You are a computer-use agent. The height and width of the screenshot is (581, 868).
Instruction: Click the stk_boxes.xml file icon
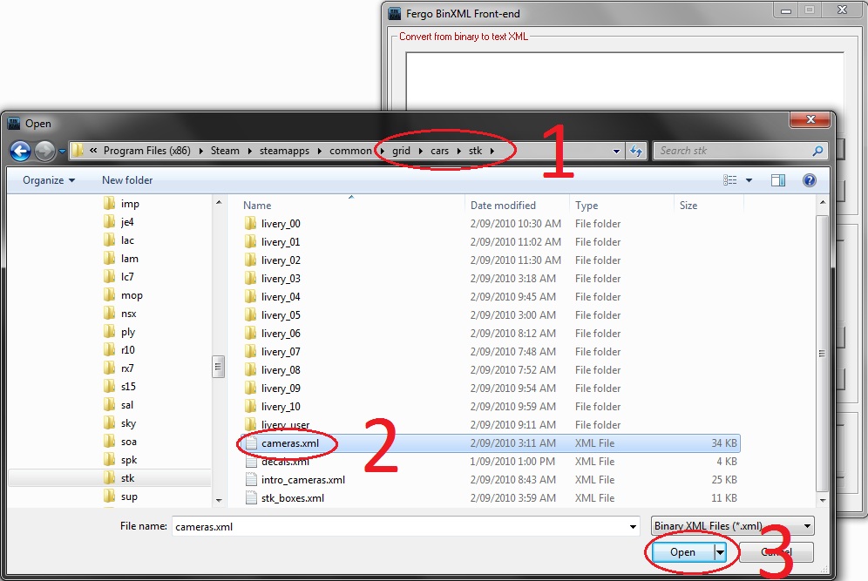click(251, 498)
